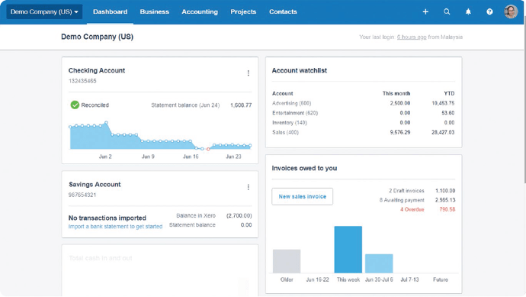Open Checking Account three-dot options menu
526x297 pixels.
(249, 73)
